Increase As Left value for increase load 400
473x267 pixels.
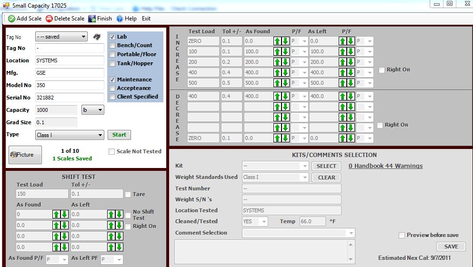coord(342,72)
